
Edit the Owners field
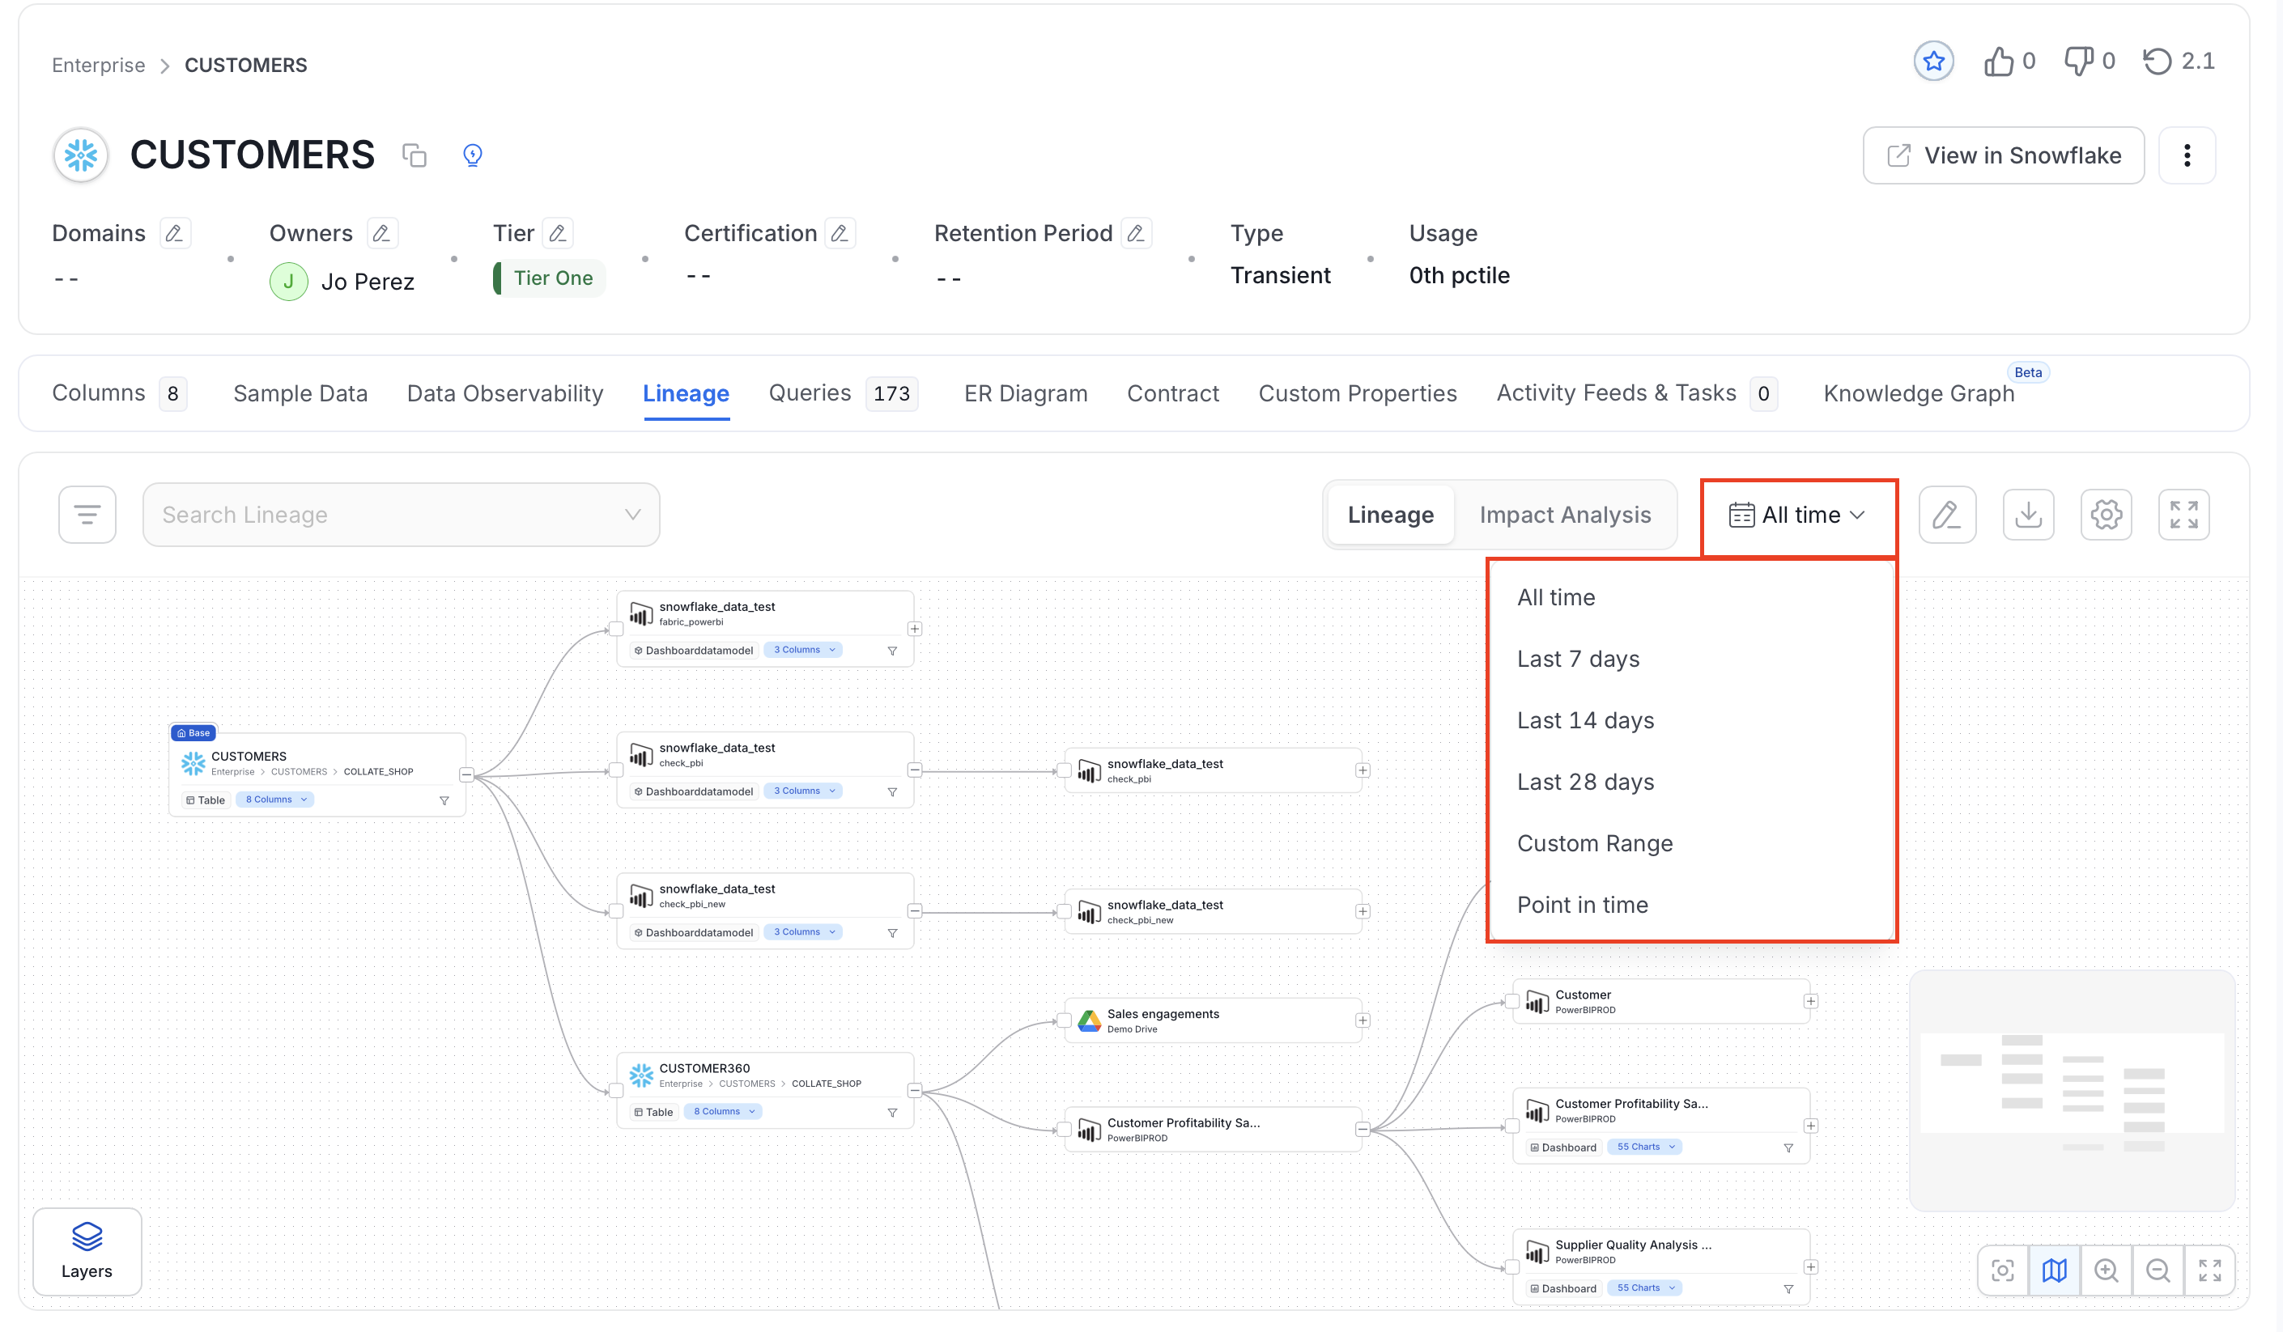(381, 234)
